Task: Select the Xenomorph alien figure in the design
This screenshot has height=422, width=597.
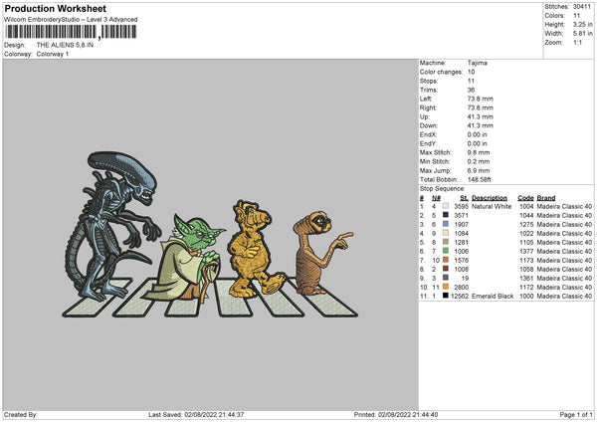Action: tap(112, 225)
